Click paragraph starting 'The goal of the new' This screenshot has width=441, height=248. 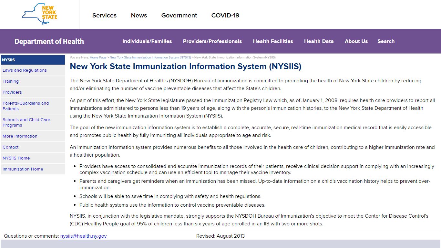coord(251,131)
